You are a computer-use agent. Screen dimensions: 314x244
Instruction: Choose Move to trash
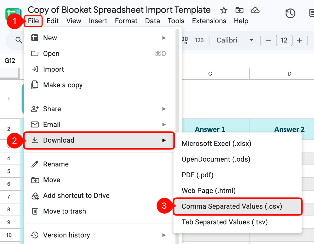[x=99, y=211]
